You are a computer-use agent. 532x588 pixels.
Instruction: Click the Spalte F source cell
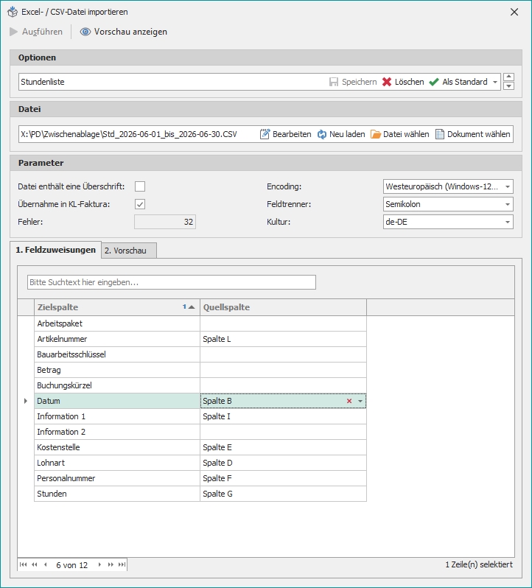tap(283, 478)
